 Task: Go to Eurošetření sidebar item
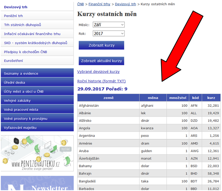click(x=14, y=61)
